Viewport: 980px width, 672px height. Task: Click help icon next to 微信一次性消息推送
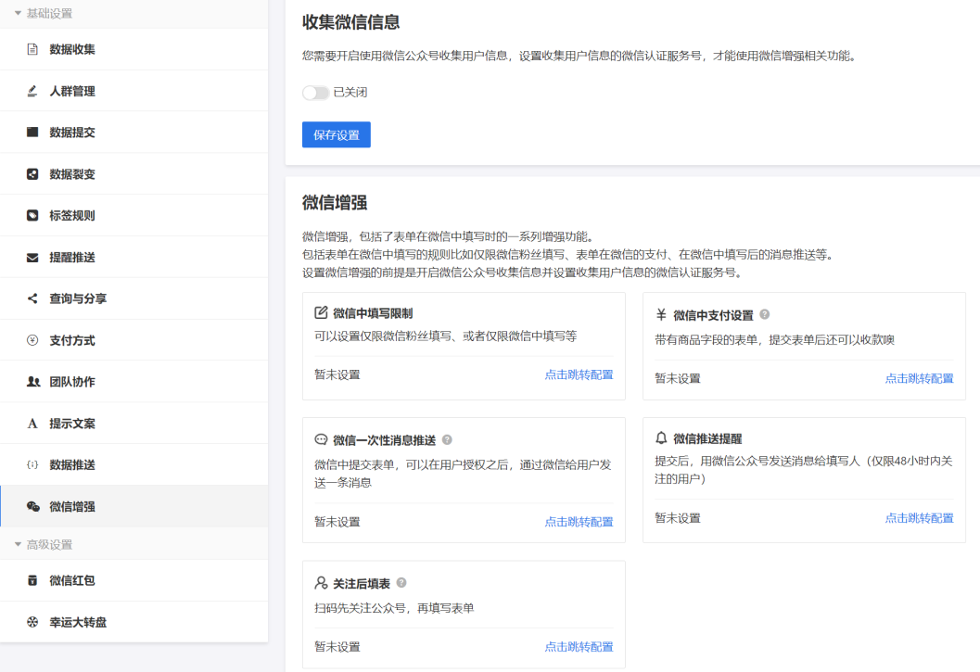coord(447,439)
